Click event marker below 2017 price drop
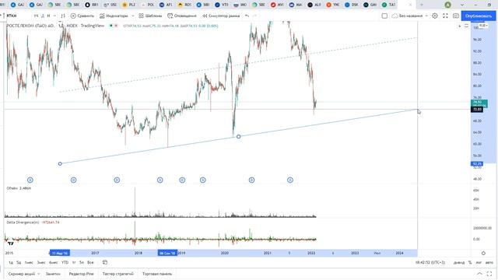Viewport: 498px width, 280px height. (x=117, y=180)
